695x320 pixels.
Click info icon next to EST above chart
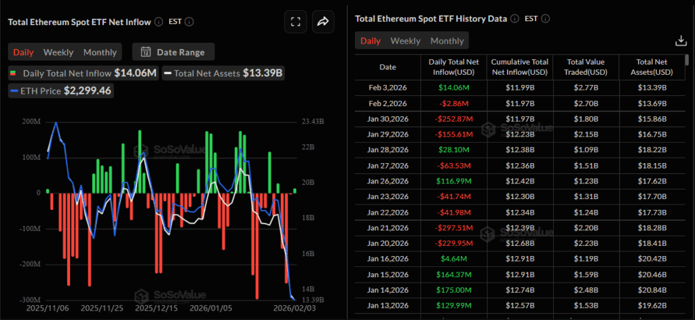[x=189, y=22]
